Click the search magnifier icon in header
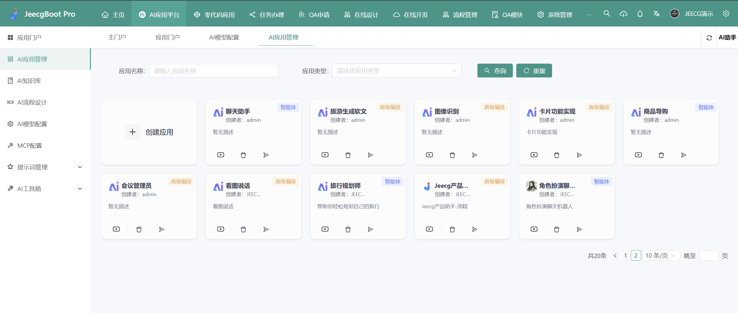The width and height of the screenshot is (738, 313). tap(607, 14)
